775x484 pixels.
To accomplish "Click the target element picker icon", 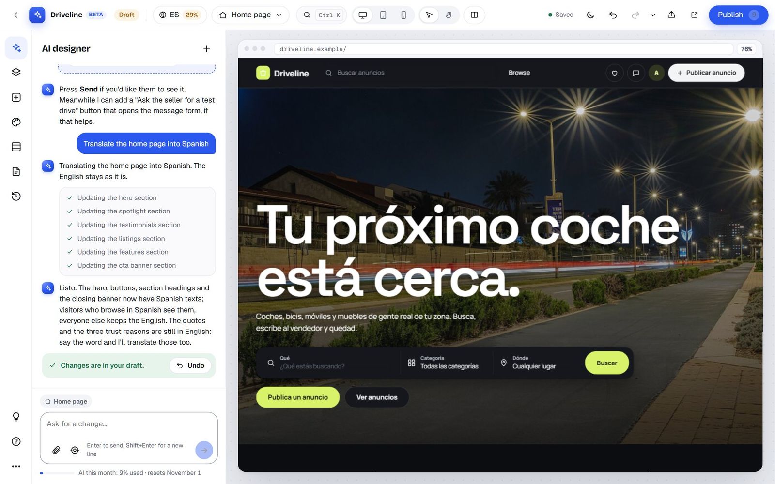I will click(75, 450).
